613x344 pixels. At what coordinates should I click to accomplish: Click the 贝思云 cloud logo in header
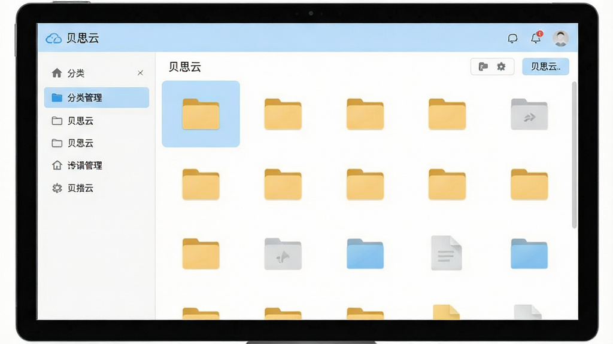click(53, 38)
